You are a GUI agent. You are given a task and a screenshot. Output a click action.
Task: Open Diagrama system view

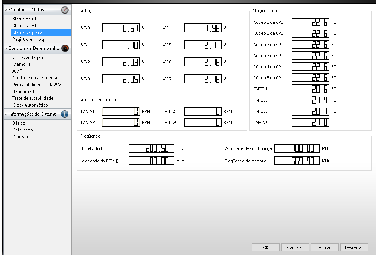point(22,137)
